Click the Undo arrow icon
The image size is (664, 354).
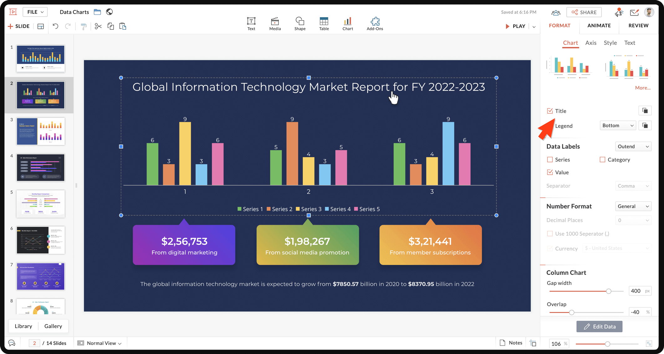[x=55, y=26]
